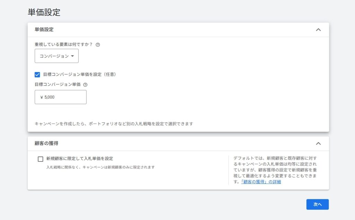Click the 入札戦略に関係なく helper text
The height and width of the screenshot is (220, 355).
pyautogui.click(x=101, y=167)
